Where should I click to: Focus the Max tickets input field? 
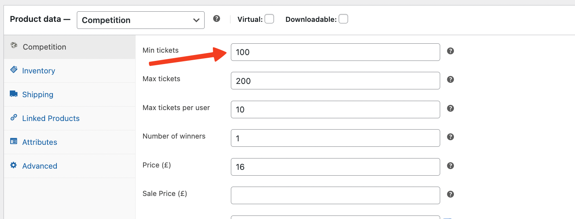tap(335, 81)
